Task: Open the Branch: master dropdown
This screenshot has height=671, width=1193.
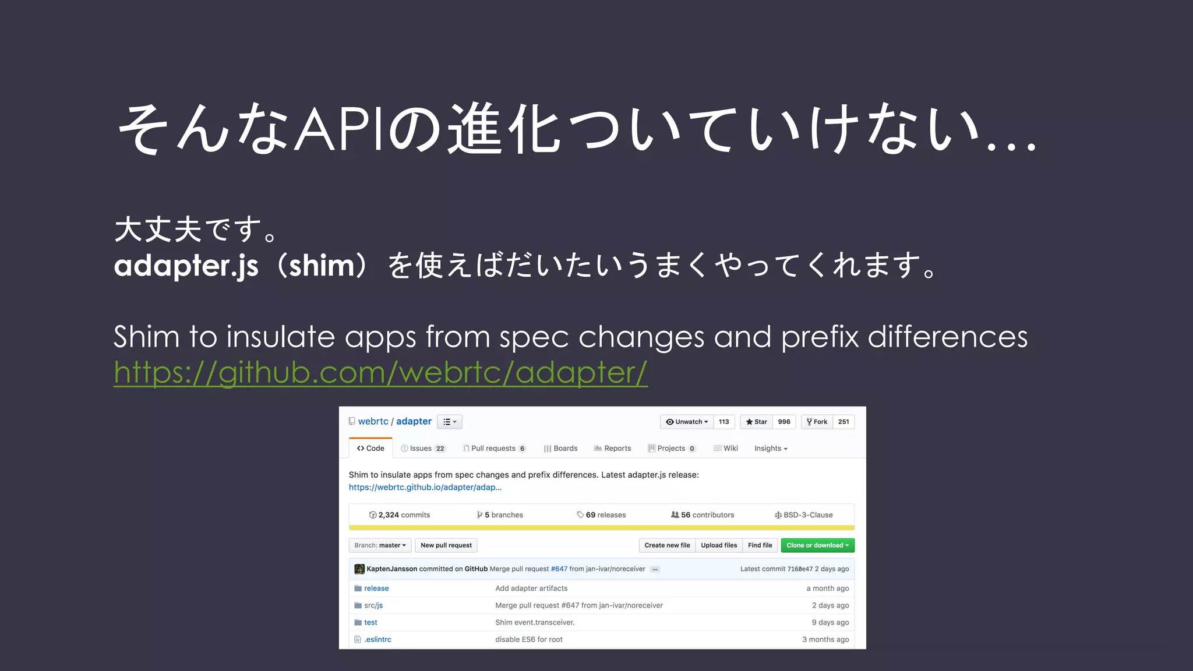Action: click(380, 545)
